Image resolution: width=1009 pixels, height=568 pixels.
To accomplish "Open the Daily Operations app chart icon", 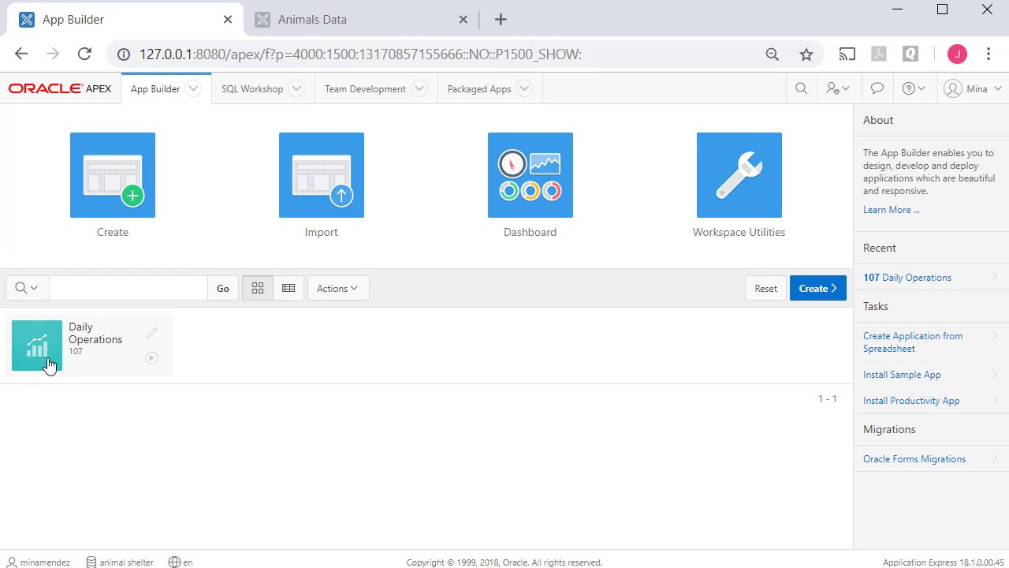I will click(37, 346).
